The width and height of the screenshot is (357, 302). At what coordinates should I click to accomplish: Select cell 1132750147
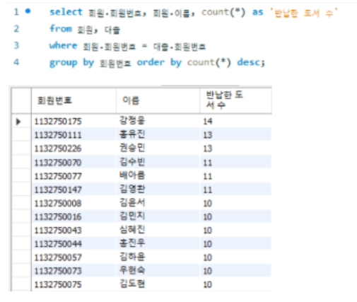click(x=74, y=190)
